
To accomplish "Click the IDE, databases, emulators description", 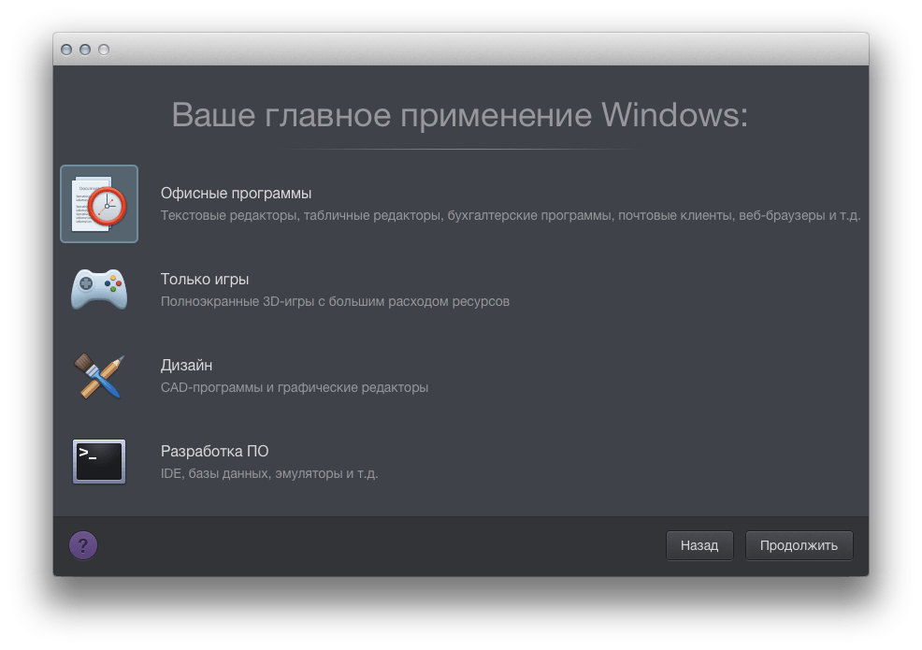I will (x=269, y=473).
